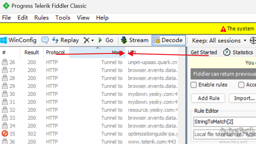Click the Result column header
This screenshot has width=256, height=144.
(32, 52)
